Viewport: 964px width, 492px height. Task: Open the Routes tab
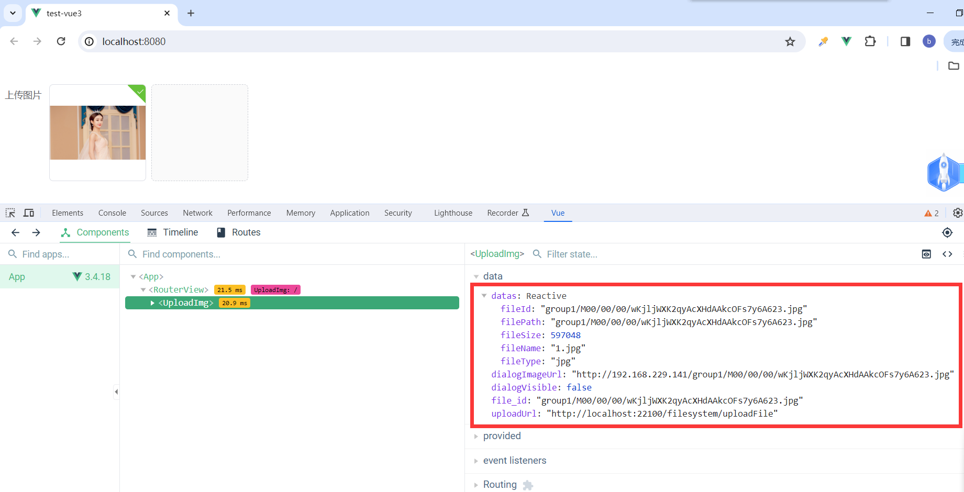[x=239, y=232]
